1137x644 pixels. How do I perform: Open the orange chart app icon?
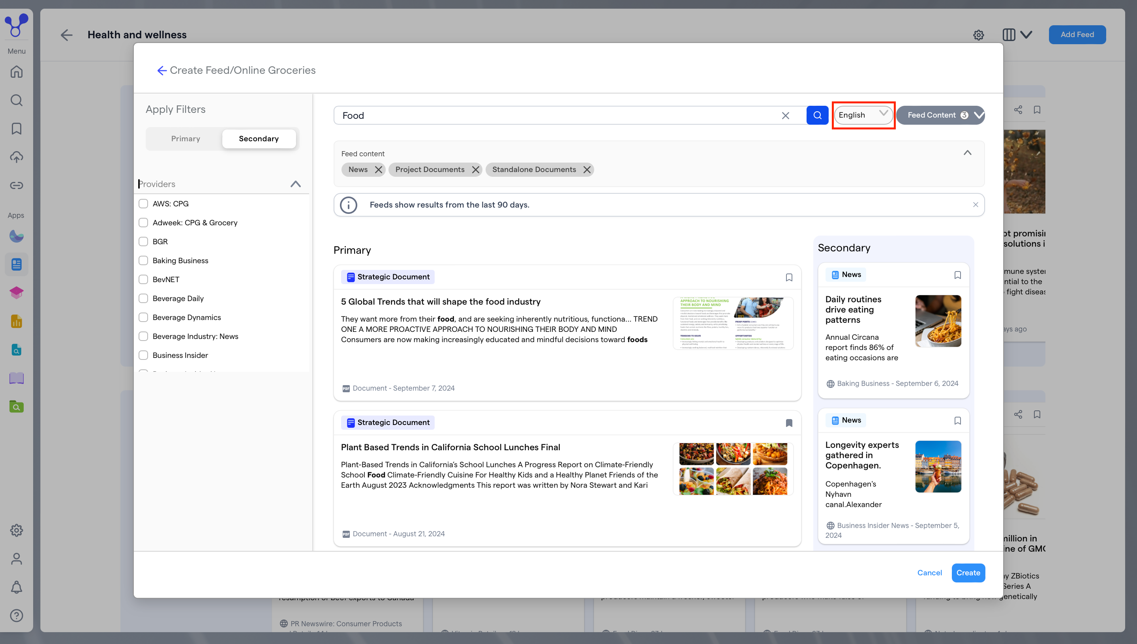click(16, 321)
